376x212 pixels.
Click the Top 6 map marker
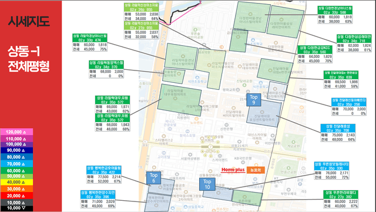click(x=153, y=178)
